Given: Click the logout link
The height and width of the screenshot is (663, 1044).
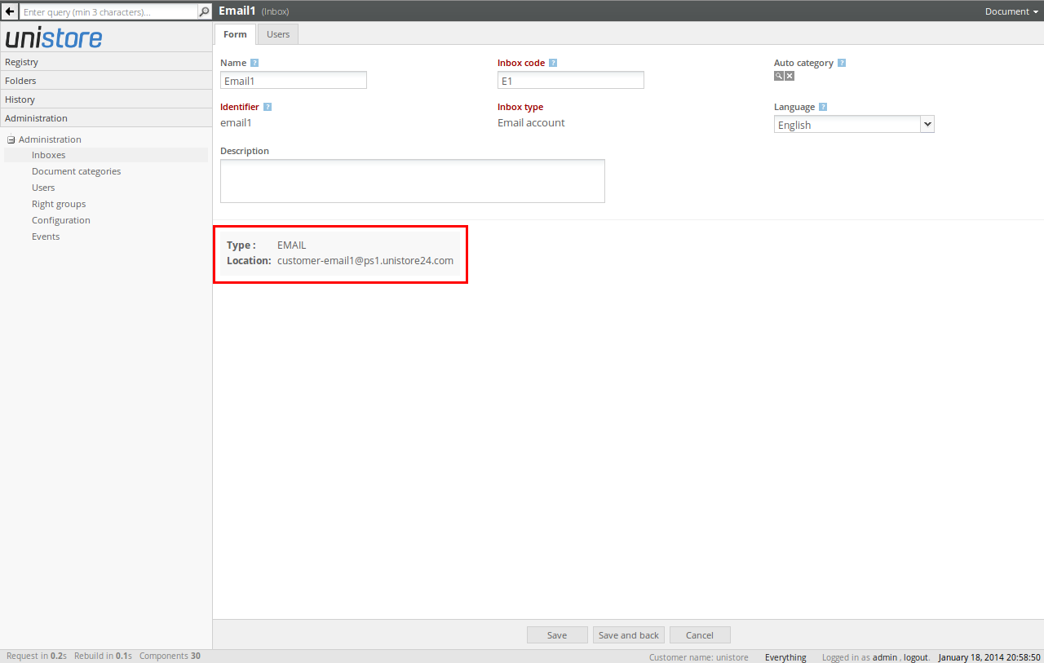Looking at the screenshot, I should 915,657.
